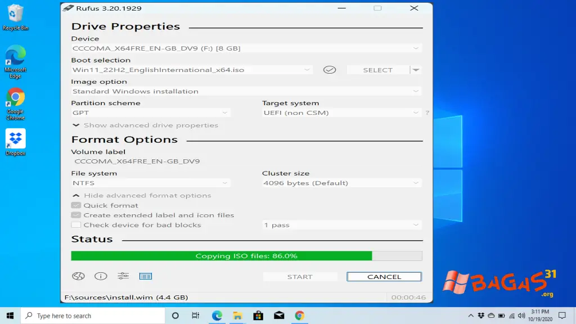
Task: Click the Rufus title bar USB icon
Action: click(68, 8)
